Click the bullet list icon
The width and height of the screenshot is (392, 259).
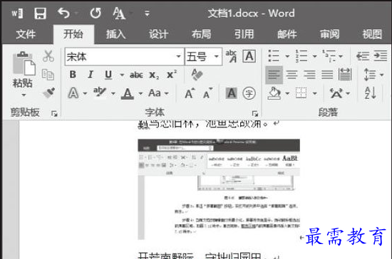274,56
